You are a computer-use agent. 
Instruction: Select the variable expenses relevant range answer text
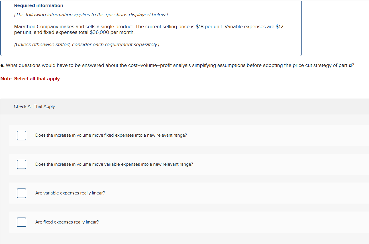[x=114, y=164]
